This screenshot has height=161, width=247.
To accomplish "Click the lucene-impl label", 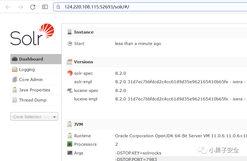I will tap(86, 99).
